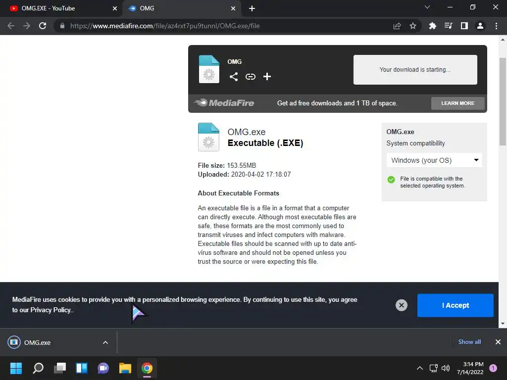Open a new browser tab
The image size is (507, 380).
point(252,8)
